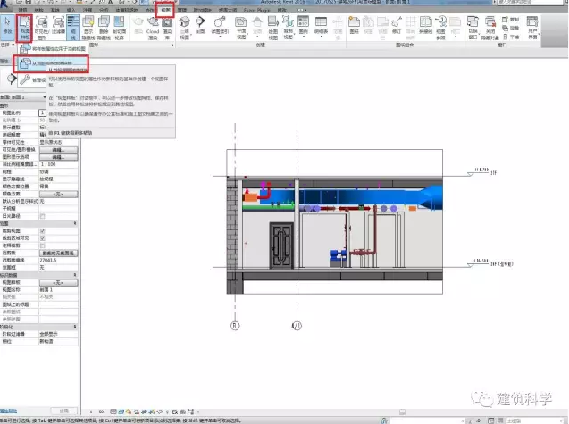
Task: Open the Revisions tool
Action: pyautogui.click(x=397, y=25)
